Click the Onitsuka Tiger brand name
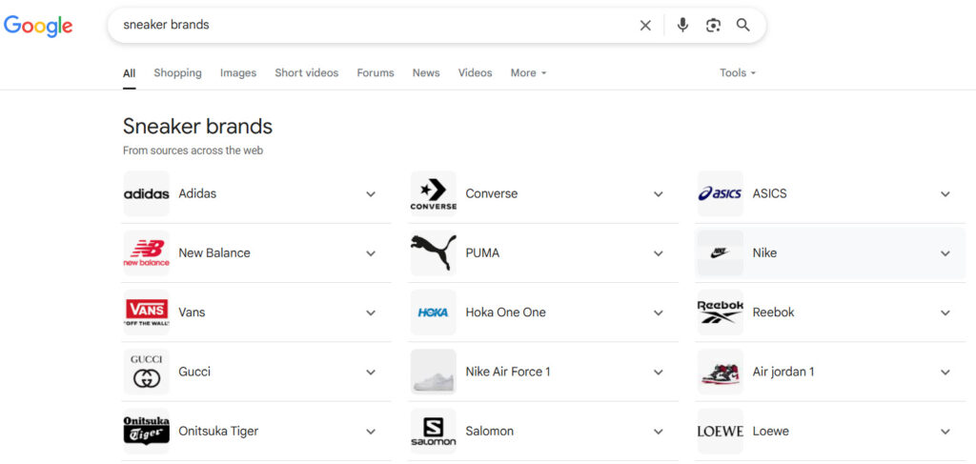 (218, 431)
